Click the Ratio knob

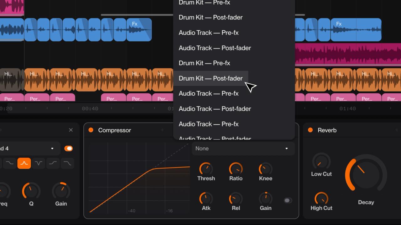(x=236, y=169)
